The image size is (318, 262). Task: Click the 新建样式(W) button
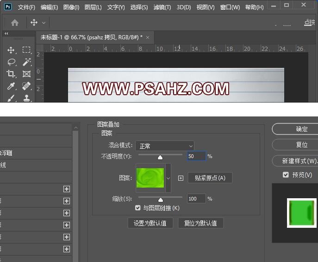[295, 161]
